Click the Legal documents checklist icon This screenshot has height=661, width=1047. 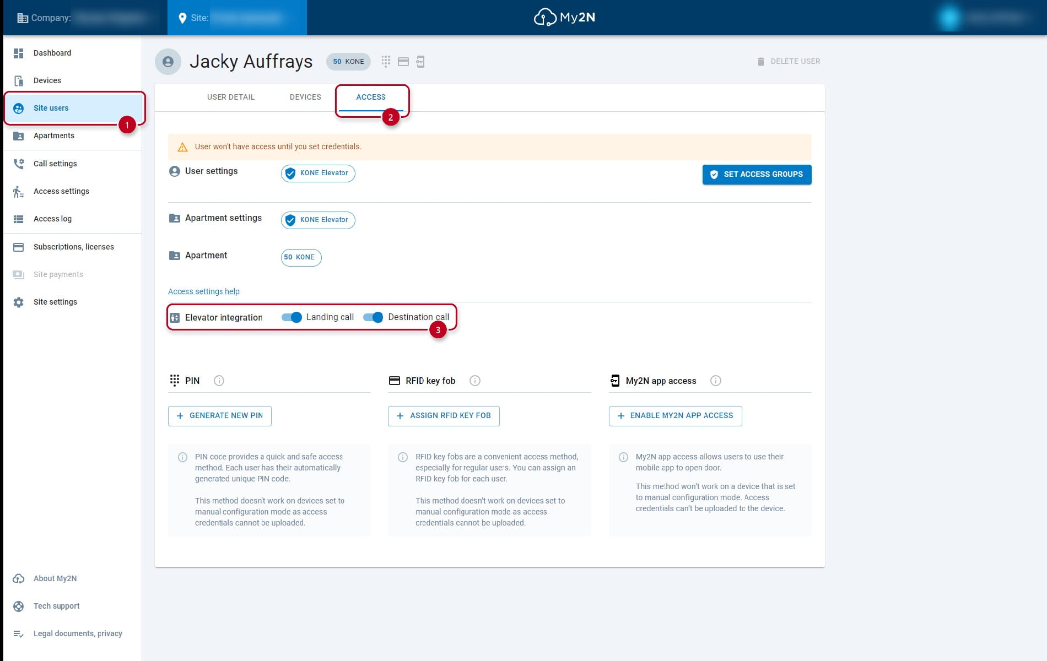pyautogui.click(x=19, y=633)
